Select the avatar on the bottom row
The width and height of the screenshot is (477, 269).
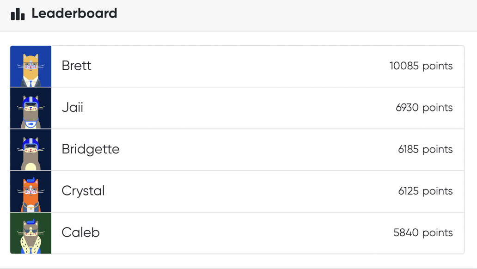[x=30, y=232]
